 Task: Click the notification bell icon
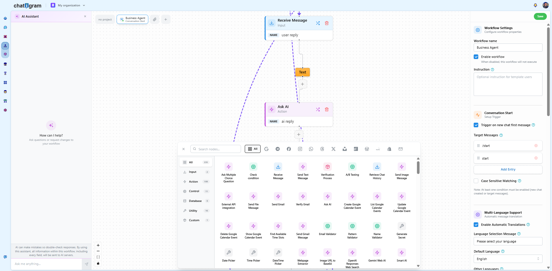(535, 5)
